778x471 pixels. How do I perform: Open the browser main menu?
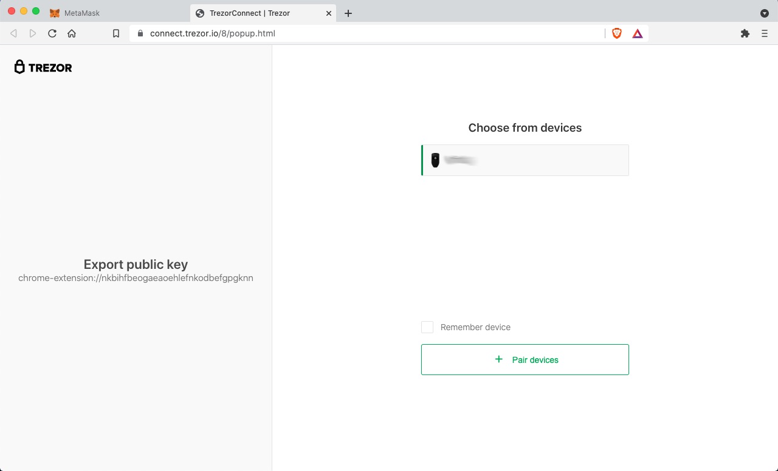(x=765, y=33)
